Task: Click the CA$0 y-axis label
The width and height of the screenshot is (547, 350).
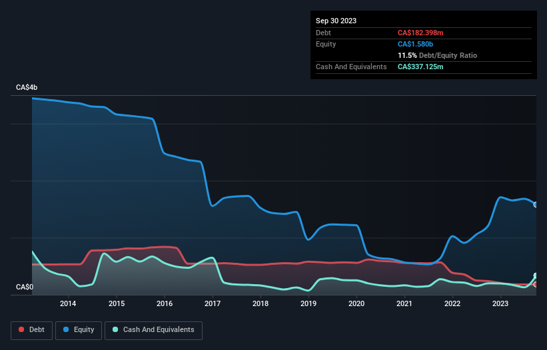Action: pos(25,287)
